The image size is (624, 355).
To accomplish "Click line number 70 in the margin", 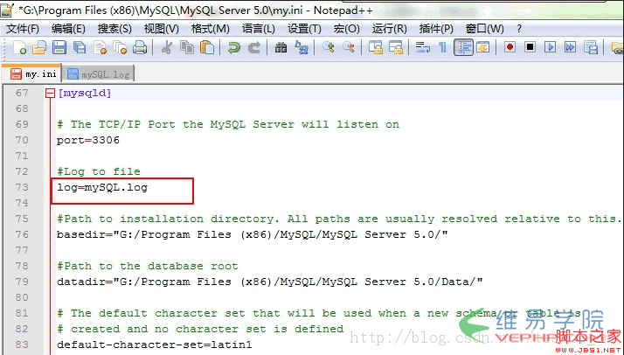I will coord(22,140).
